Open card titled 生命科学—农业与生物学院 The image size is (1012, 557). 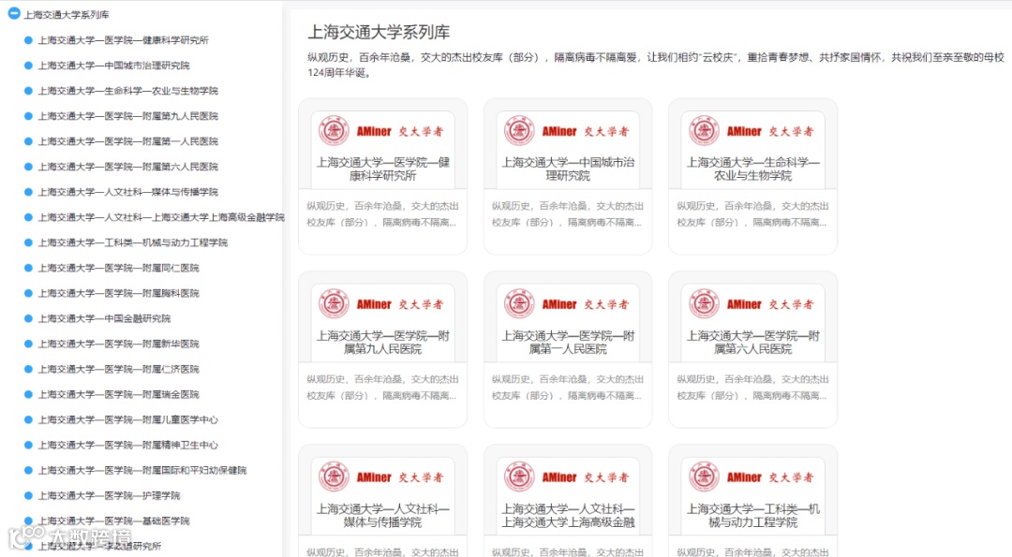752,169
